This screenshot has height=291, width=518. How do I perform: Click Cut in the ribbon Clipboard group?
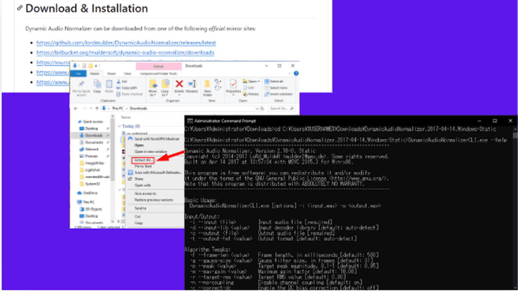point(122,81)
